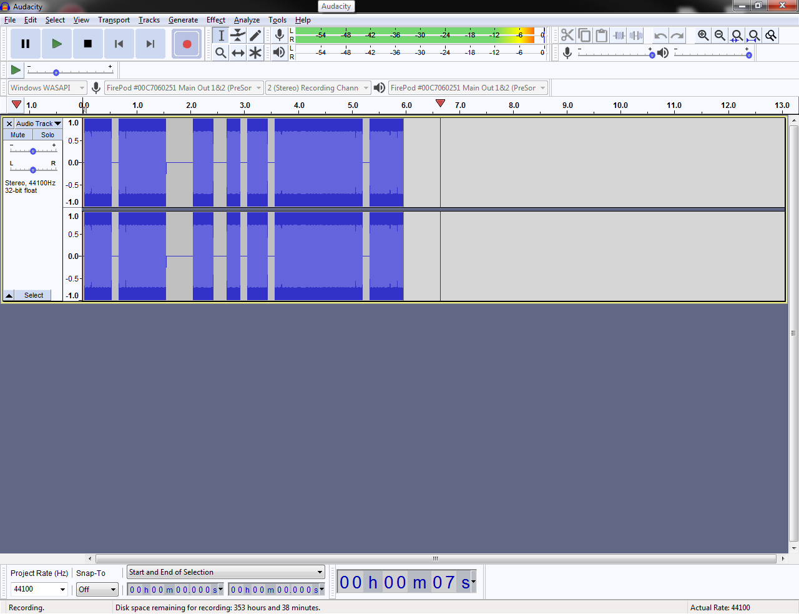This screenshot has width=799, height=614.
Task: Select the Selection (I-beam) tool
Action: point(221,36)
